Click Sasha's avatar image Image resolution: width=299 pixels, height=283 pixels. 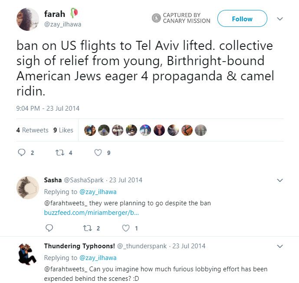pos(28,187)
